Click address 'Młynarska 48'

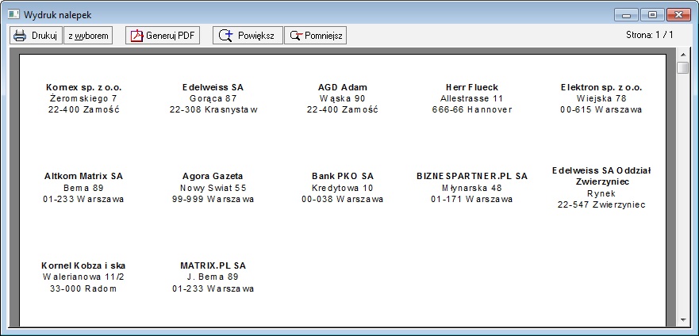pos(471,188)
